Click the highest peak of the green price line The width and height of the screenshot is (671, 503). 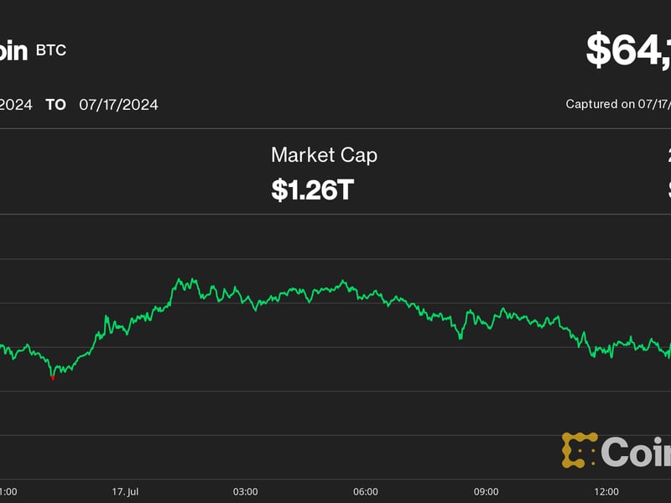coord(179,279)
